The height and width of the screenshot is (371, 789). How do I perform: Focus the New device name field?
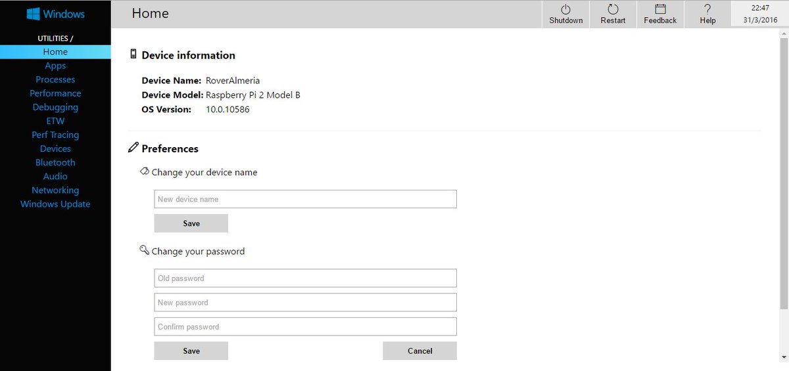point(305,199)
